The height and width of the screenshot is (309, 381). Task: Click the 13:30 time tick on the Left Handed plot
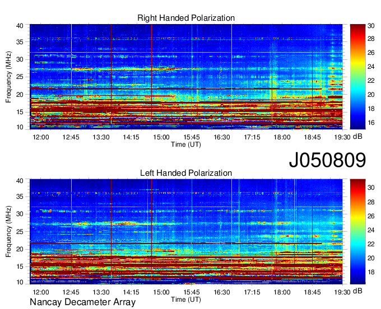[x=101, y=292]
